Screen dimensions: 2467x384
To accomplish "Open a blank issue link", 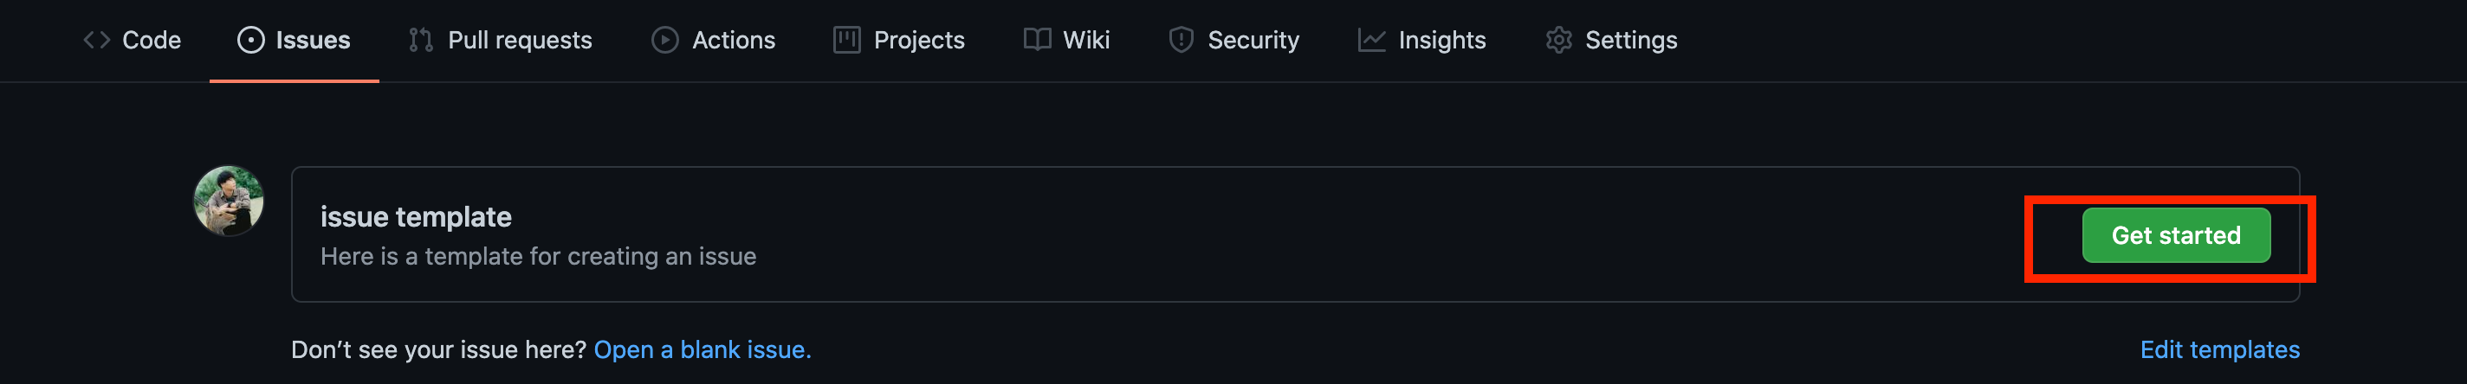I will (x=702, y=349).
